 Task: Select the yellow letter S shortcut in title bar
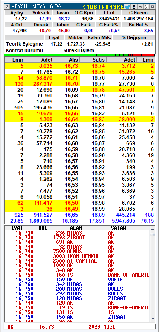pyautogui.click(x=115, y=6)
